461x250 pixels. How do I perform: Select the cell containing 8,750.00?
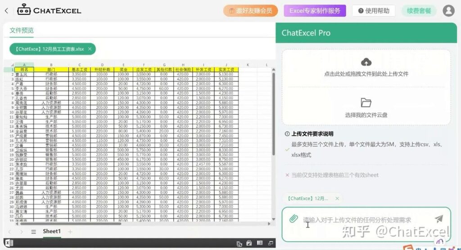click(226, 159)
